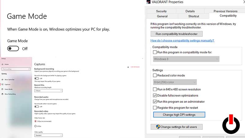Click the search magnifier in Find a setting

tap(29, 69)
